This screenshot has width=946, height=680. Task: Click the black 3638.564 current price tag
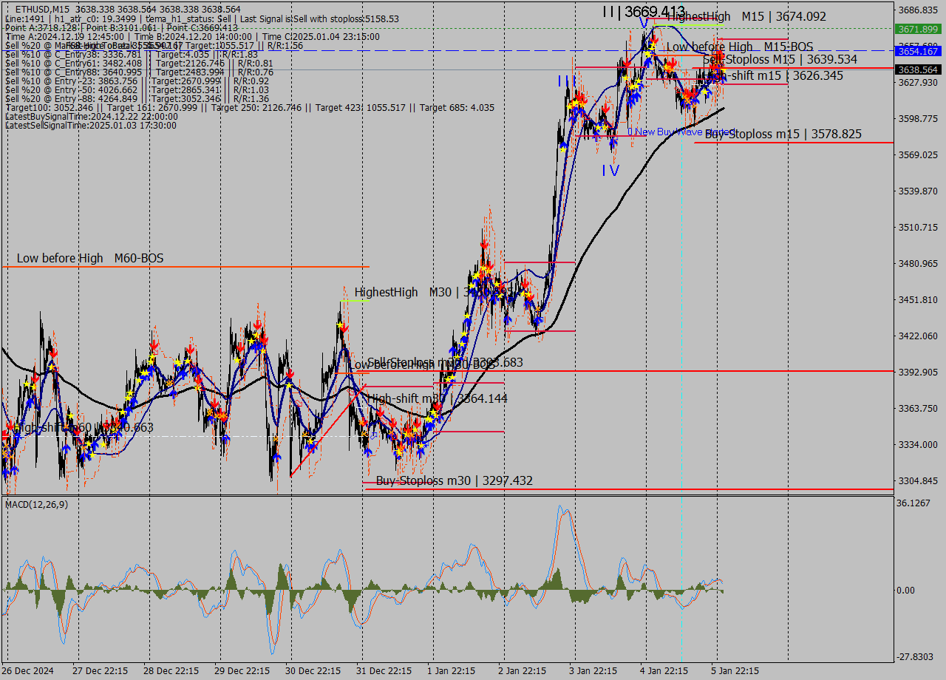click(917, 69)
